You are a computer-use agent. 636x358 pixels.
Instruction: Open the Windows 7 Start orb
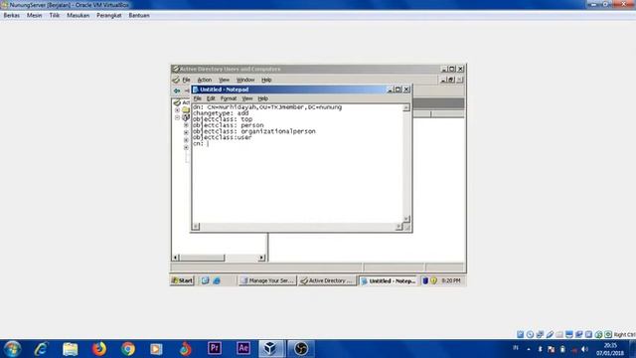(12, 349)
